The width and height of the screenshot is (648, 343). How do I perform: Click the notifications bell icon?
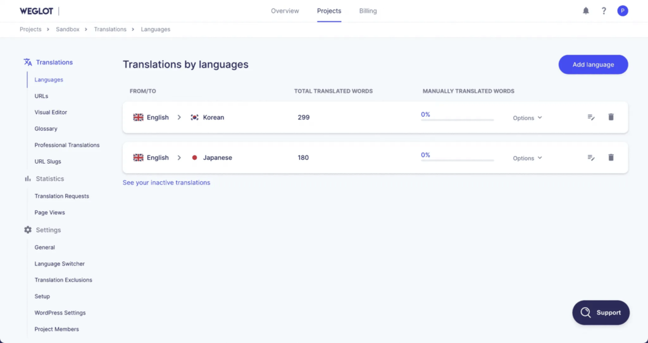coord(586,11)
